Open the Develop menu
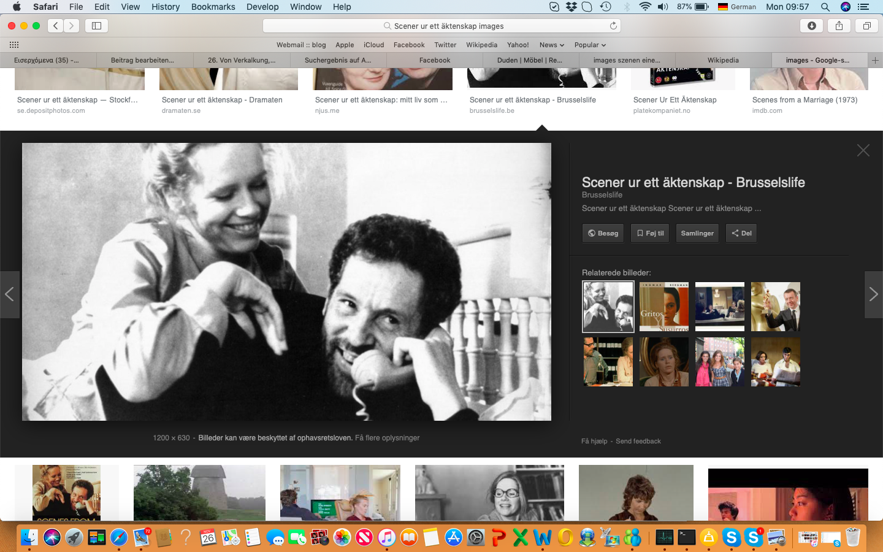 [262, 7]
